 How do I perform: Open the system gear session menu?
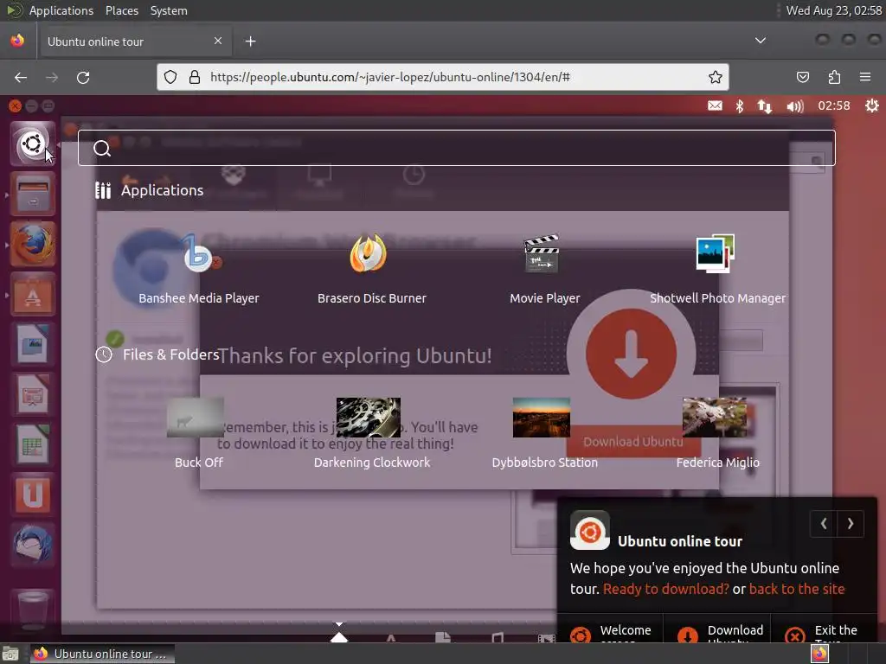872,105
